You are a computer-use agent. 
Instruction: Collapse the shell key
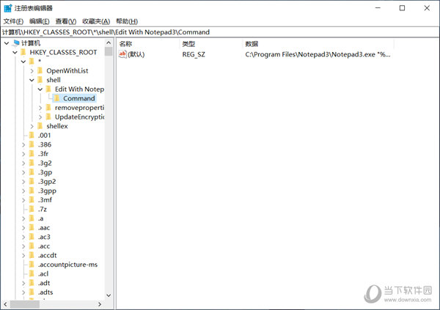[x=32, y=80]
